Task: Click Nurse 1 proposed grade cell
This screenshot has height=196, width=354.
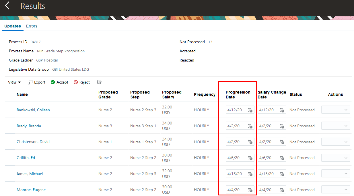Action: [x=105, y=142]
